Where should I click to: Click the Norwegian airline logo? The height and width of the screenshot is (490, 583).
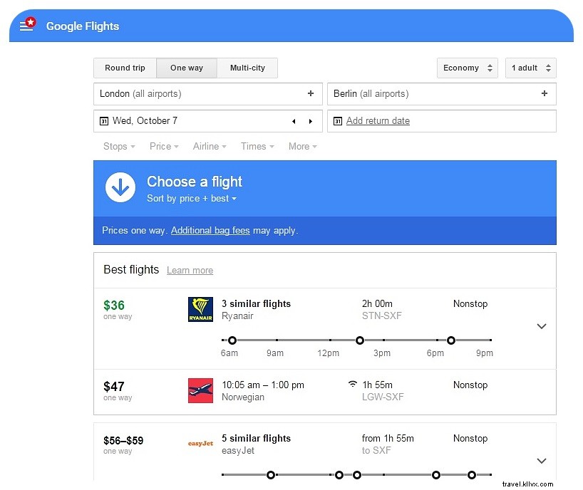click(200, 391)
